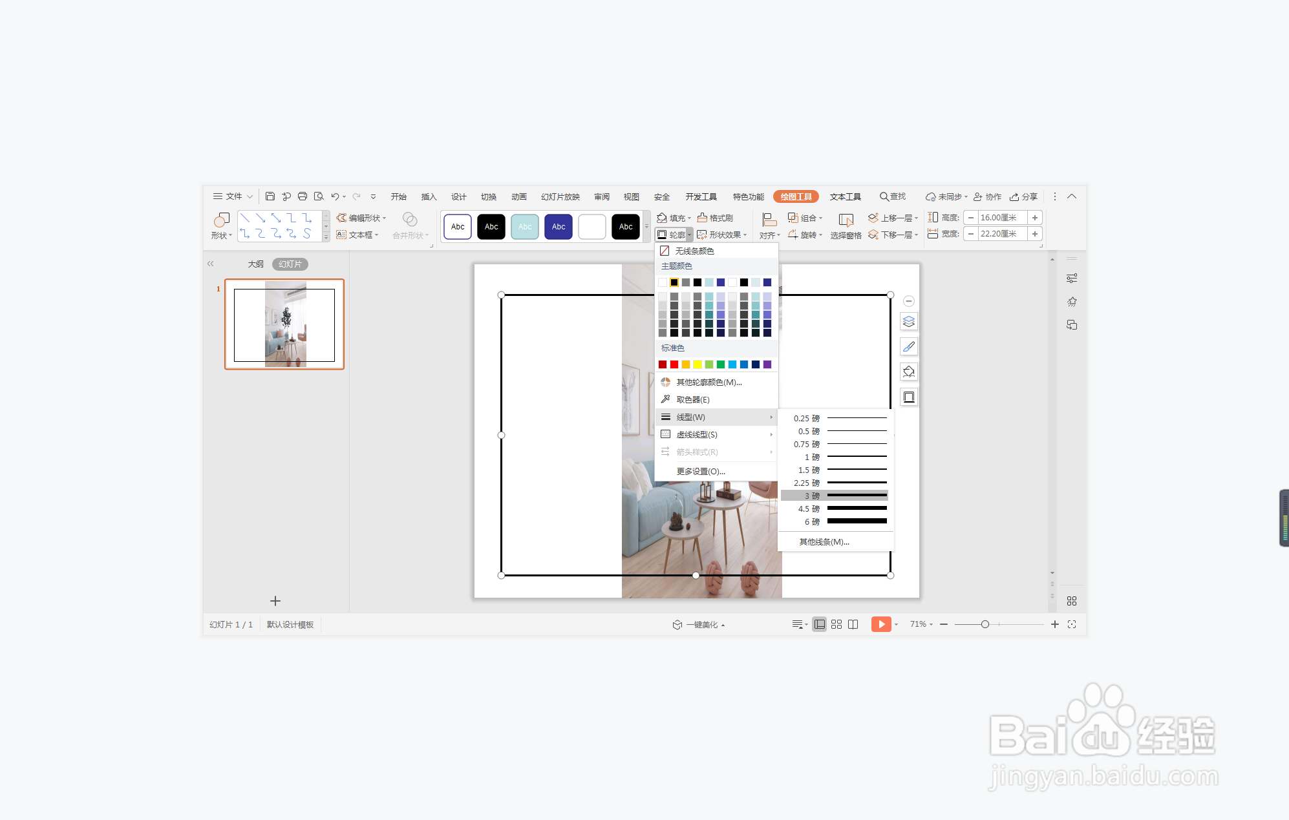This screenshot has width=1289, height=820.
Task: Select slide 1 thumbnail
Action: [284, 324]
